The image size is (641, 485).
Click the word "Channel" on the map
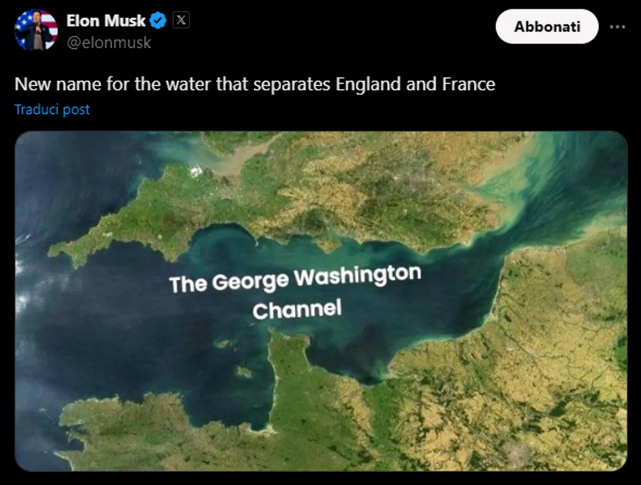tap(296, 310)
